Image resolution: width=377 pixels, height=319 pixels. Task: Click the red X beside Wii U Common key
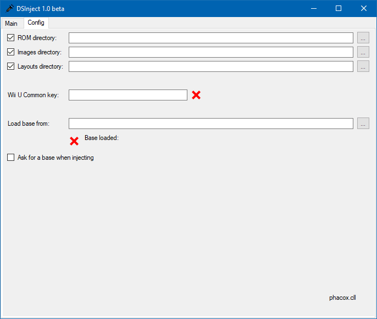tap(196, 95)
